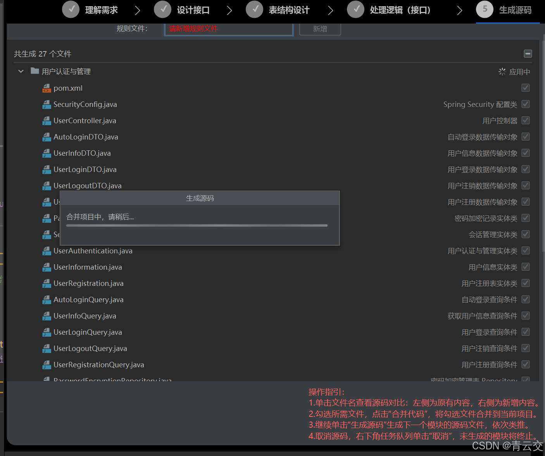Click the UserInfoDTO.java file icon
This screenshot has width=545, height=456.
(47, 153)
